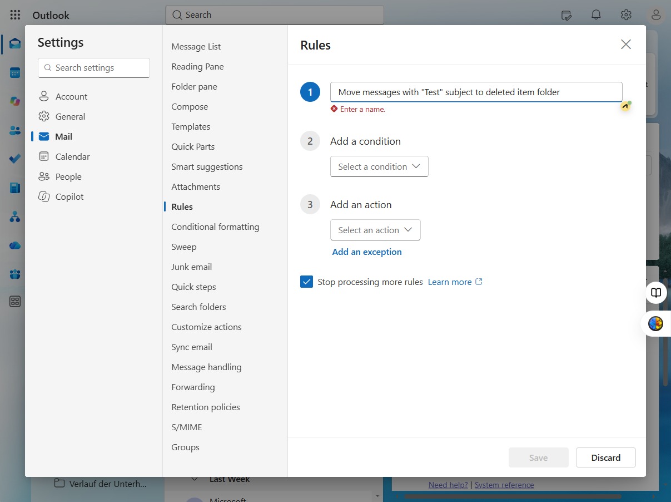Open Message List mail settings

click(196, 47)
